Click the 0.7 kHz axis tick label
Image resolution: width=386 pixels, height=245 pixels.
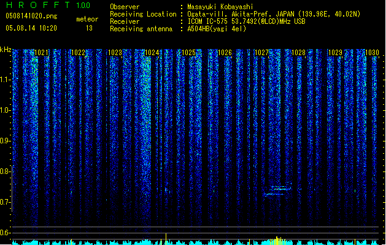[5, 202]
